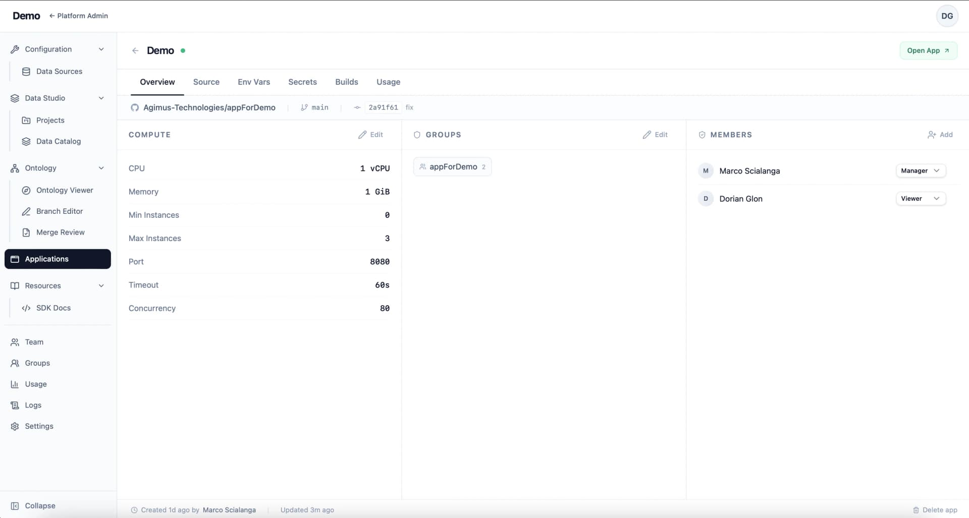Viewport: 969px width, 518px height.
Task: Collapse the Configuration section chevron
Action: (x=101, y=49)
